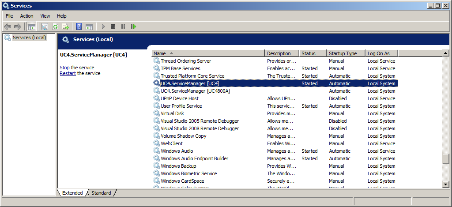Click gear icon of Trusted Platform Core Service
Viewport: 452px width, 207px height.
point(157,76)
